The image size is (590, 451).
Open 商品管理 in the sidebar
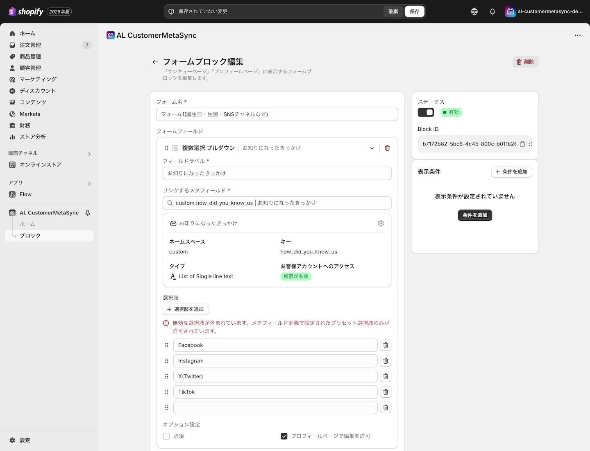click(x=49, y=57)
